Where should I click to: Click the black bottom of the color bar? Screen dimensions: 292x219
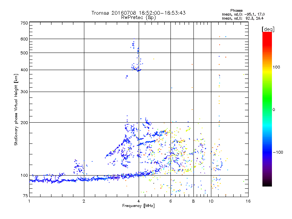pos(267,184)
